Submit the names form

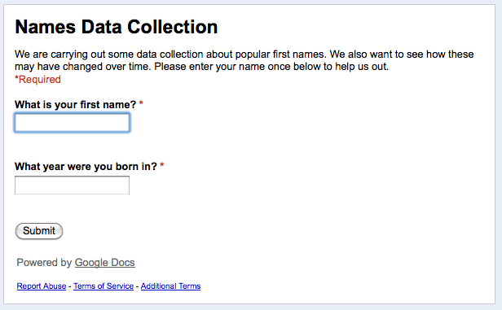pyautogui.click(x=39, y=231)
